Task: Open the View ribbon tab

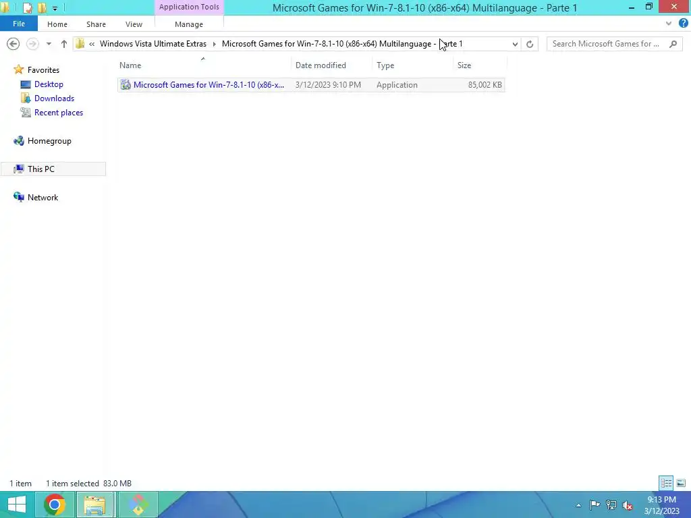Action: 134,24
